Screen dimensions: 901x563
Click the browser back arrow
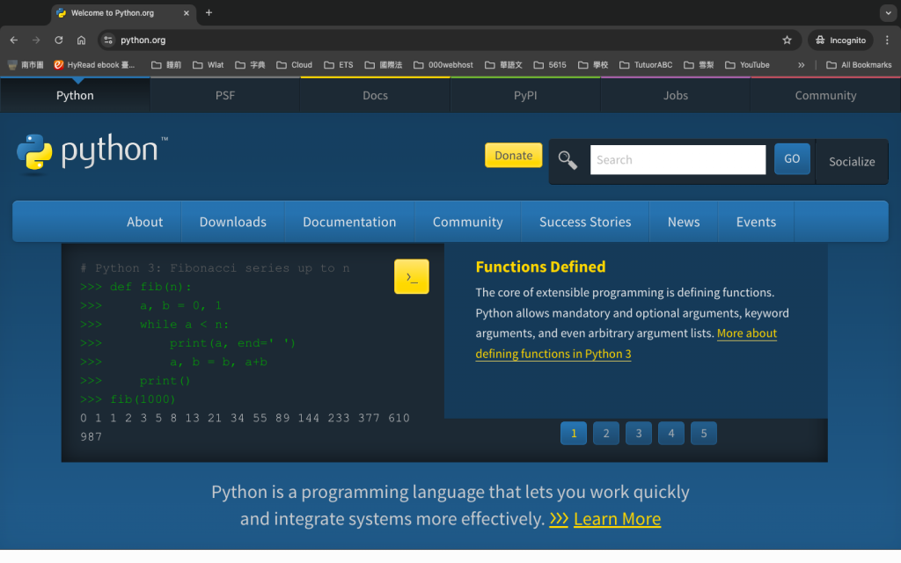point(14,40)
